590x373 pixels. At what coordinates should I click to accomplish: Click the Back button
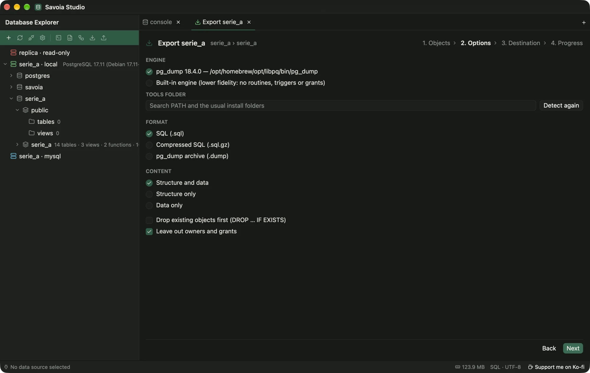(x=549, y=348)
